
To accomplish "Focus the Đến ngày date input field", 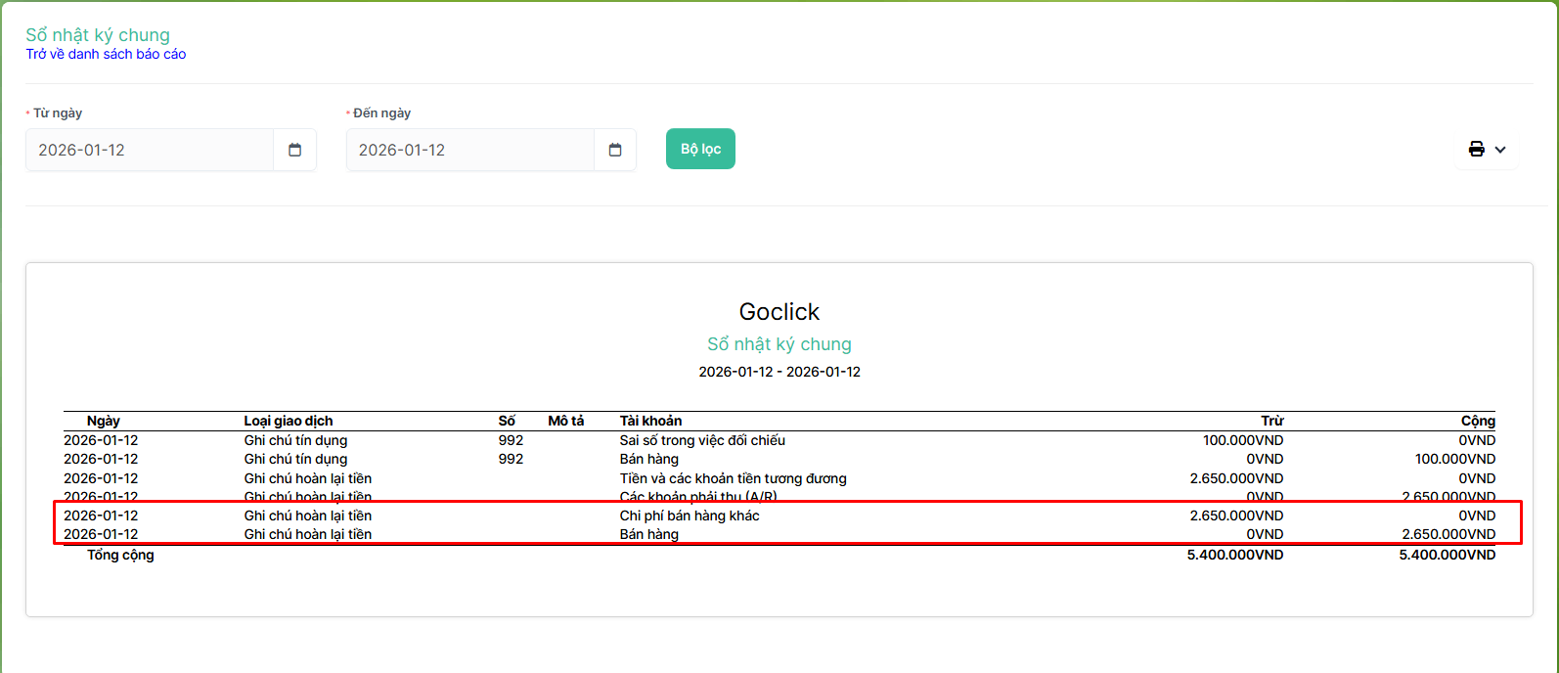I will pyautogui.click(x=469, y=150).
